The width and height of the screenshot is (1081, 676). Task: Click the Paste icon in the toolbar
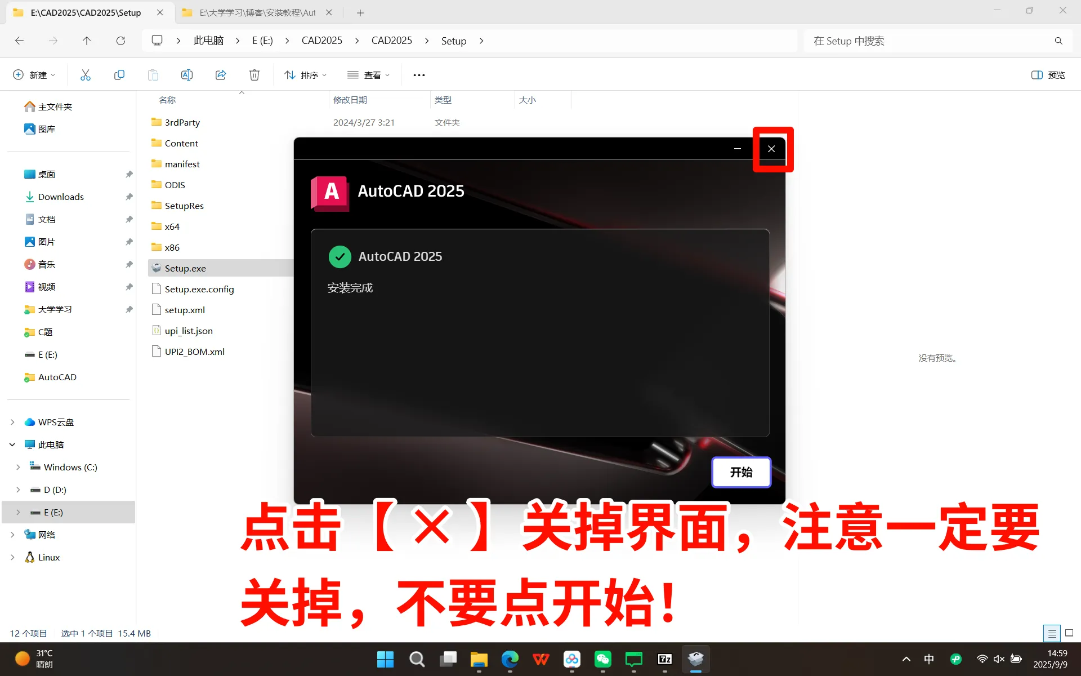(x=153, y=74)
